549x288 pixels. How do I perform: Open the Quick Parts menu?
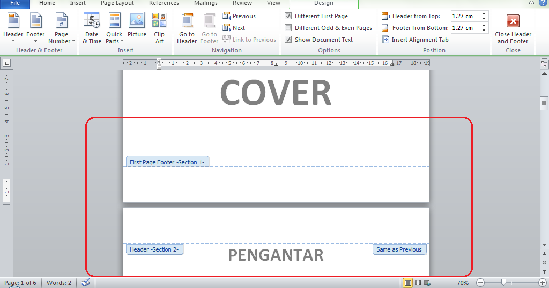click(x=114, y=28)
